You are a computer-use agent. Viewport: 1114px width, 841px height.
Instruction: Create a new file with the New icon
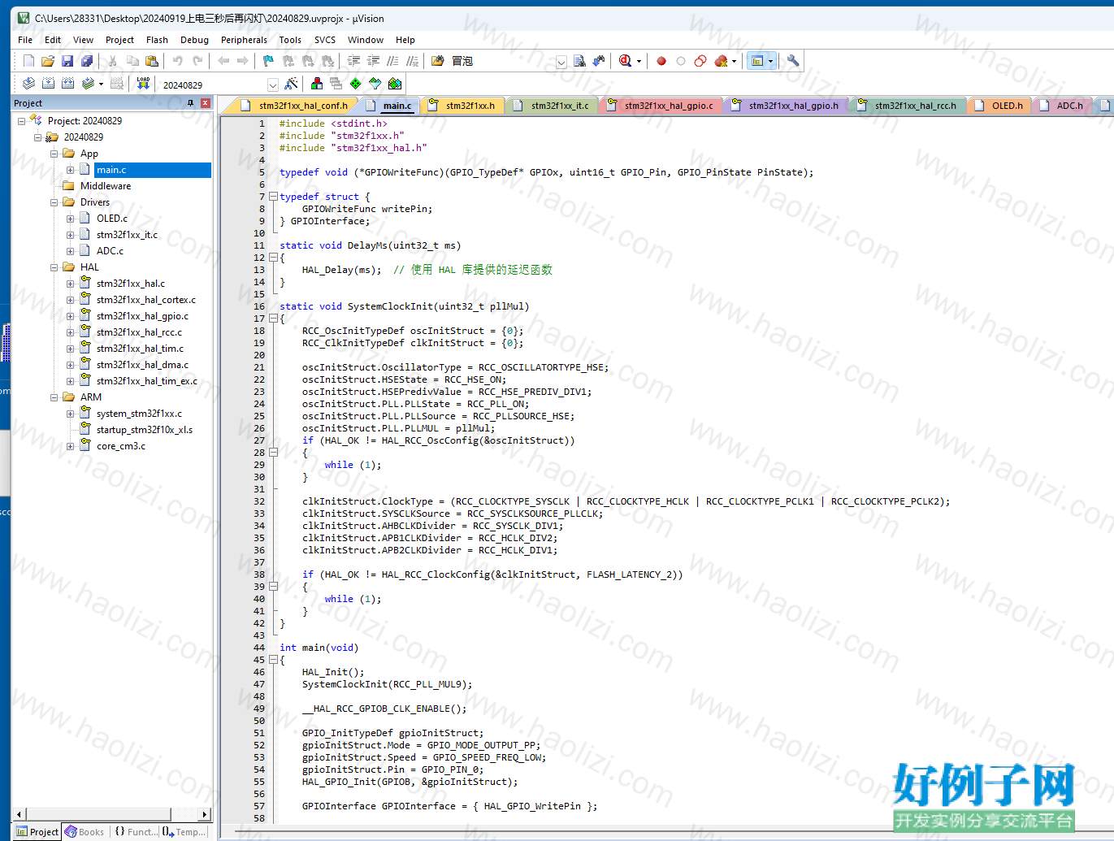(28, 61)
